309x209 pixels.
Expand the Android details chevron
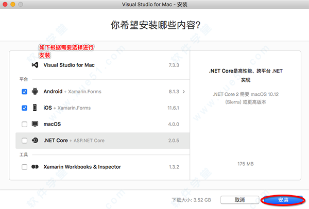(x=184, y=92)
